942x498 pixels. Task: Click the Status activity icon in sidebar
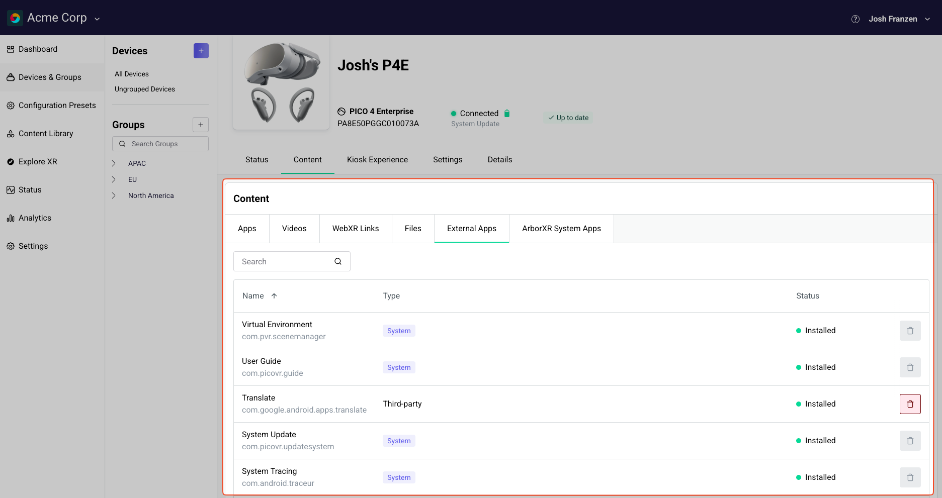click(x=11, y=190)
